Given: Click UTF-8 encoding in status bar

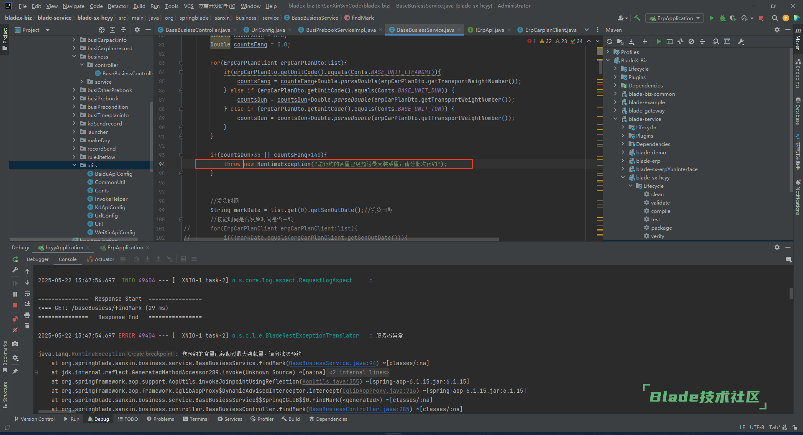Looking at the screenshot, I should [x=757, y=427].
